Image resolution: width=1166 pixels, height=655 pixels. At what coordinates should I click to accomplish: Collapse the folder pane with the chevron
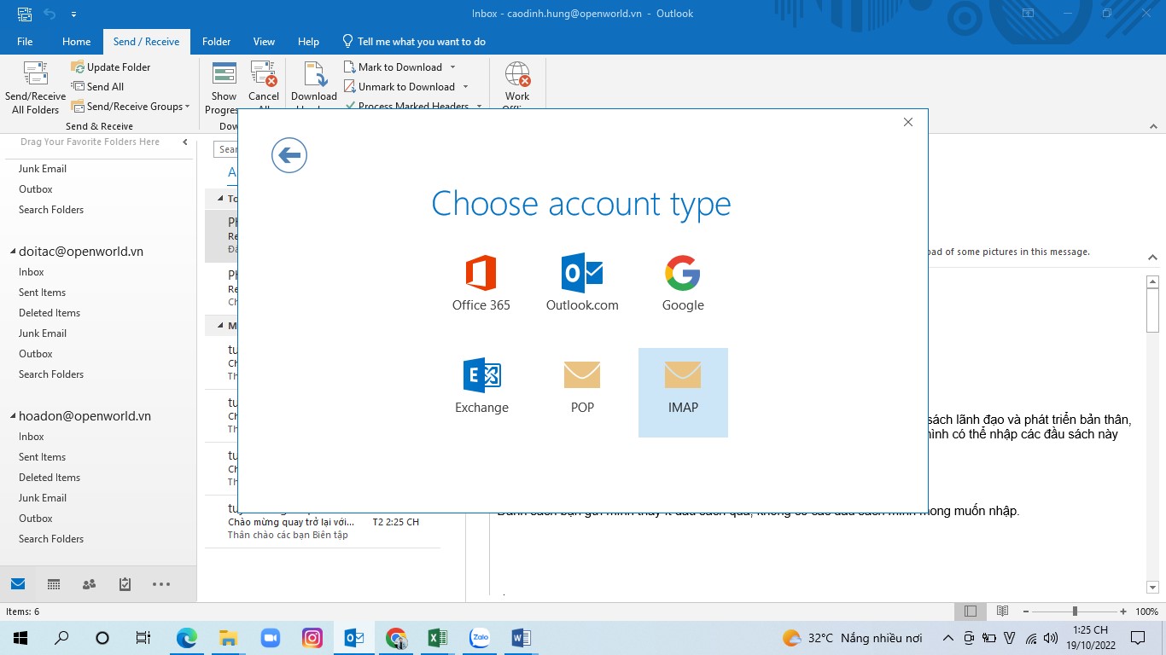coord(185,142)
